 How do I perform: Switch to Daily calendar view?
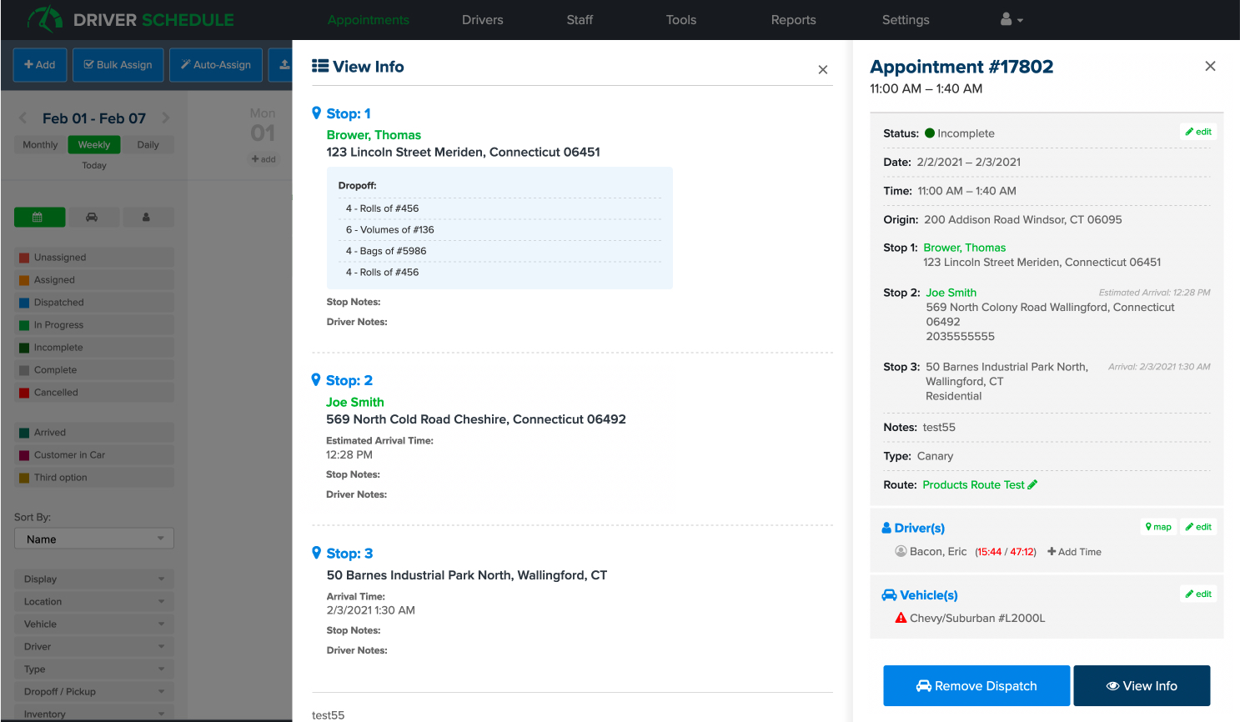point(148,145)
